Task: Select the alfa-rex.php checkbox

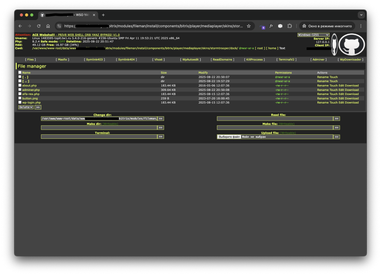Action: (20, 94)
